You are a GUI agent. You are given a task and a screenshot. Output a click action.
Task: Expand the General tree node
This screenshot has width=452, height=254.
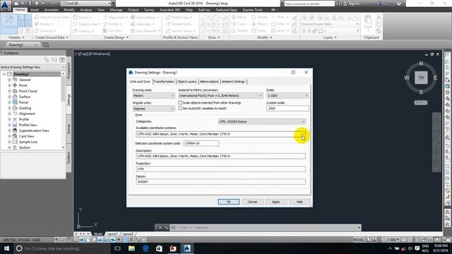point(9,80)
